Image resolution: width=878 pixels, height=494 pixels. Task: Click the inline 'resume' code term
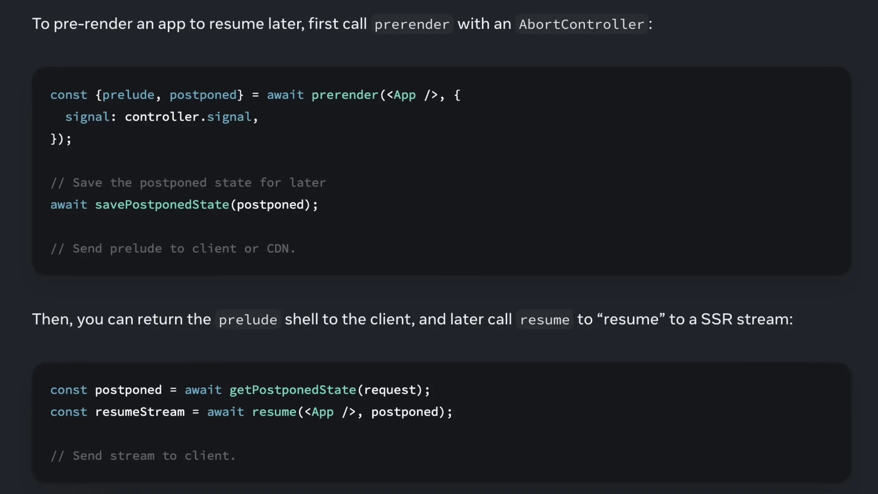pos(544,320)
